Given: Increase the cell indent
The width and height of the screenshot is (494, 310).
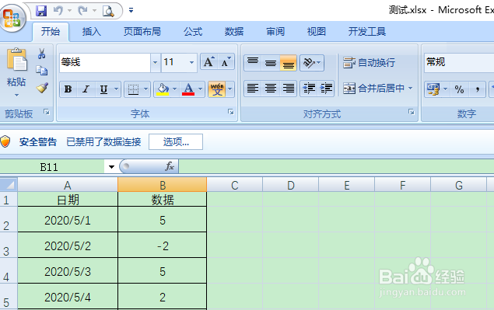Looking at the screenshot, I should pyautogui.click(x=326, y=89).
